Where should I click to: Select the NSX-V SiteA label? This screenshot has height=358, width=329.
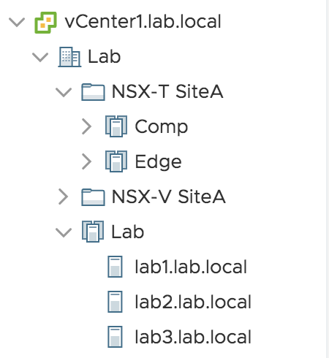(x=169, y=197)
